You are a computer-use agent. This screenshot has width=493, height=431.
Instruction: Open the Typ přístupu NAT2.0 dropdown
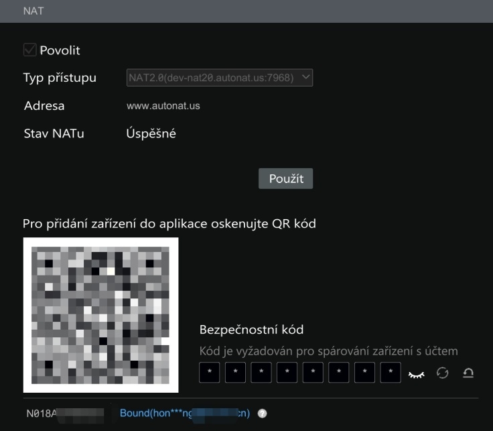(220, 77)
